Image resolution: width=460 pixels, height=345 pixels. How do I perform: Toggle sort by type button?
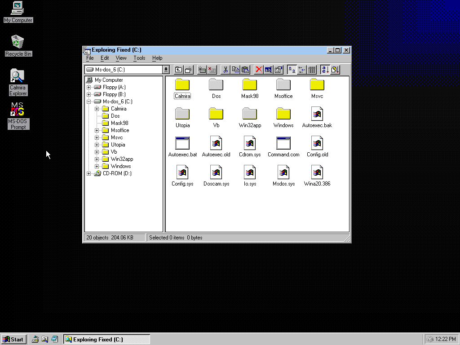[x=335, y=70]
